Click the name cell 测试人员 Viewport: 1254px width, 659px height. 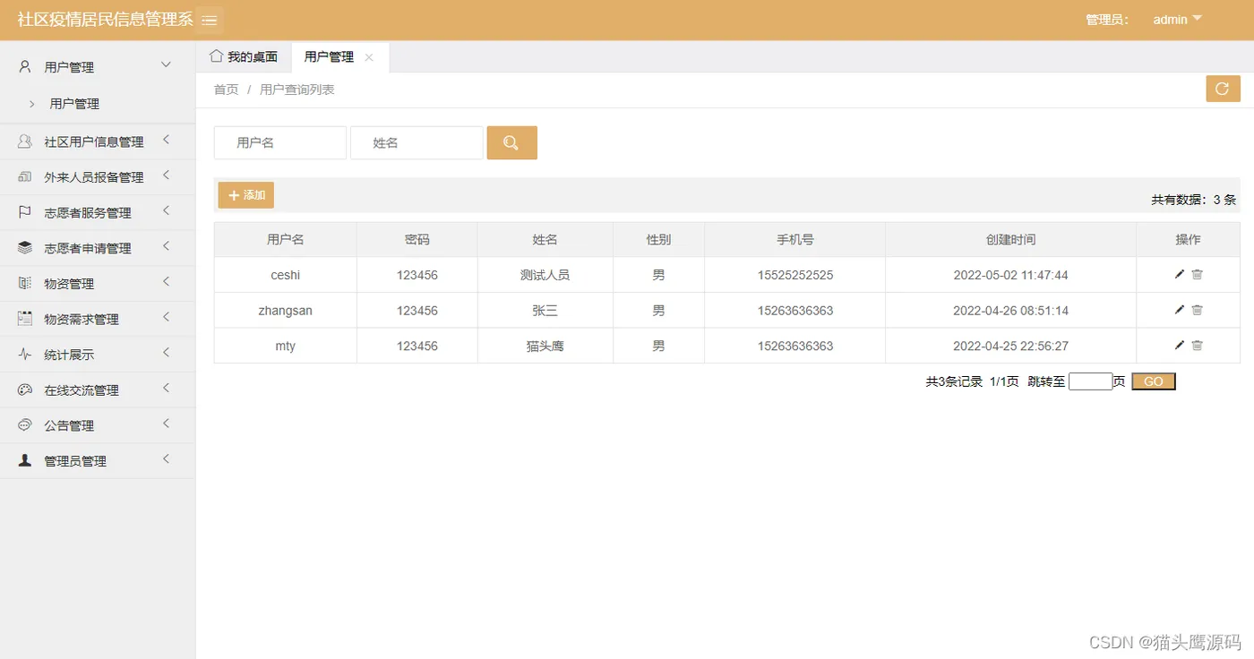tap(545, 275)
